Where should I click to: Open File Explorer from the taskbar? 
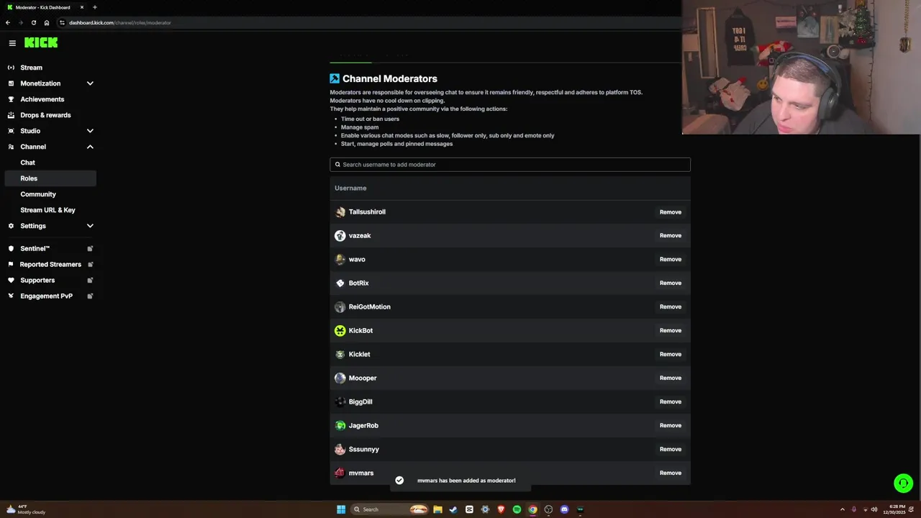437,509
